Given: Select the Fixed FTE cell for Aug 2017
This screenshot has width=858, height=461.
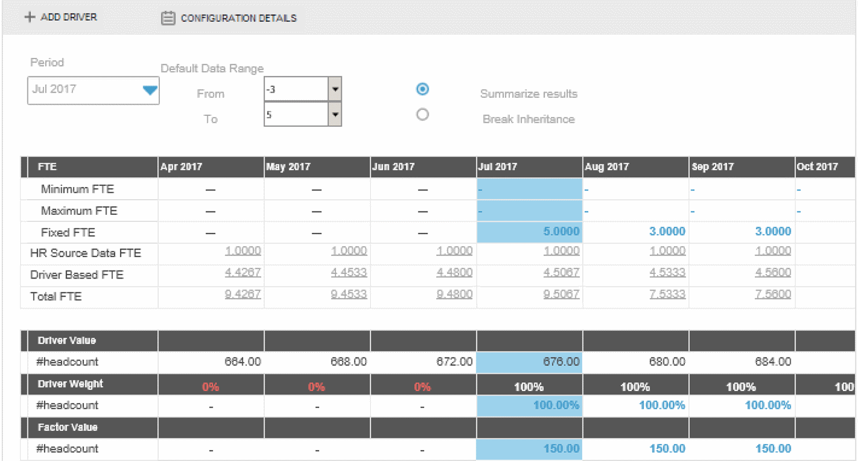Looking at the screenshot, I should pyautogui.click(x=636, y=232).
